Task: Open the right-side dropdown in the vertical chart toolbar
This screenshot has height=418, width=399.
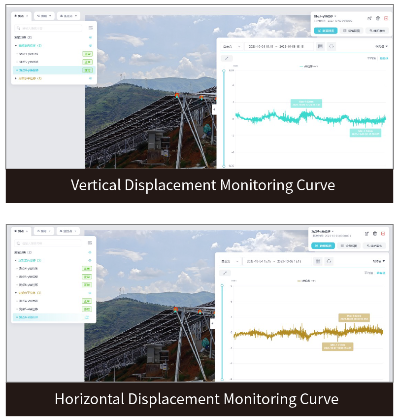Action: coord(381,46)
